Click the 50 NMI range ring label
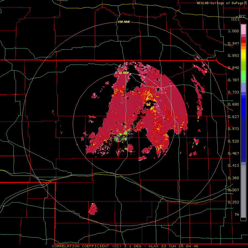Screen dimensions: 248x248 (x=124, y=73)
